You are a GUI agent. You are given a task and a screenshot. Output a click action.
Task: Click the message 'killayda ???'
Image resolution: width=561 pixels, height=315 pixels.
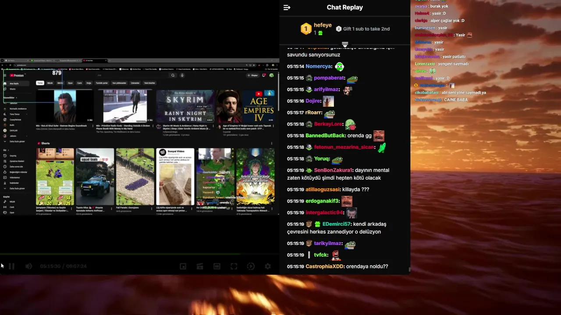pos(355,189)
